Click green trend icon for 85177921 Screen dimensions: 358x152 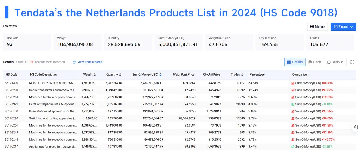[293, 104]
